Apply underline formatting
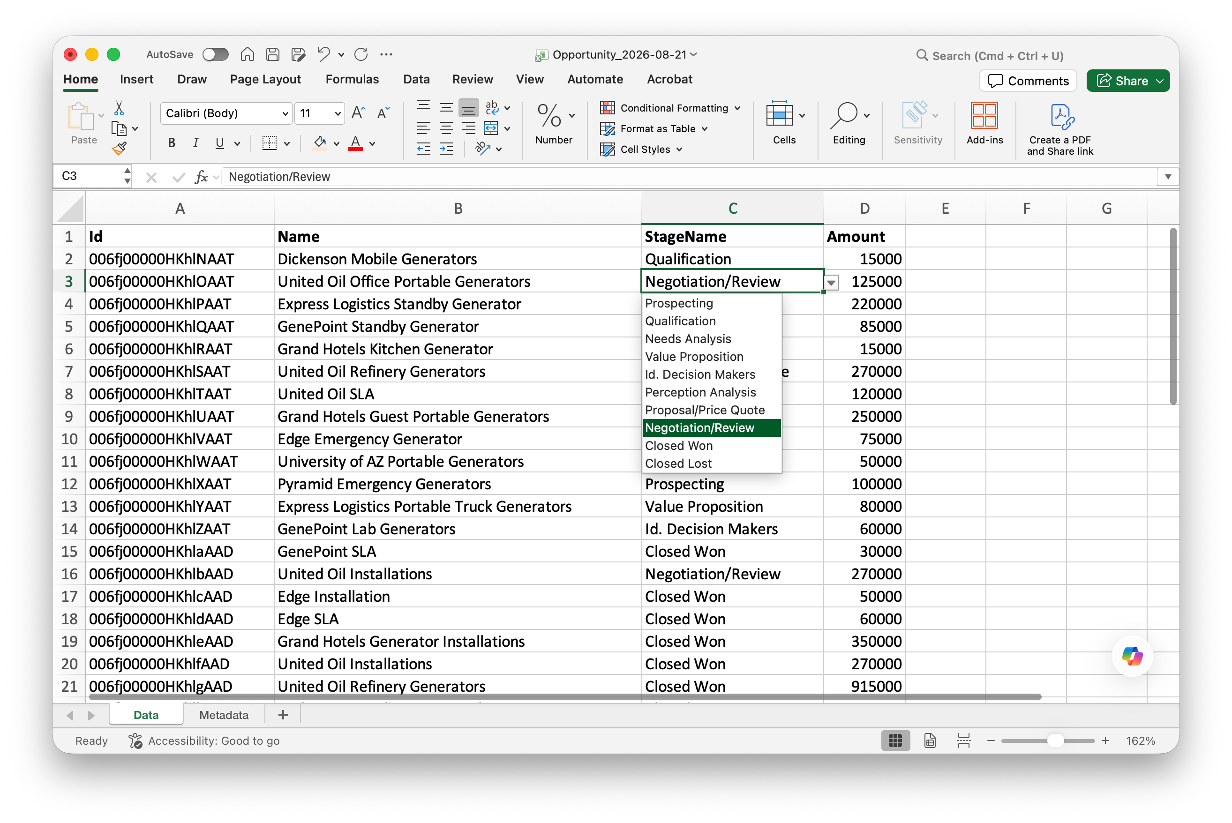This screenshot has height=823, width=1232. coord(219,143)
